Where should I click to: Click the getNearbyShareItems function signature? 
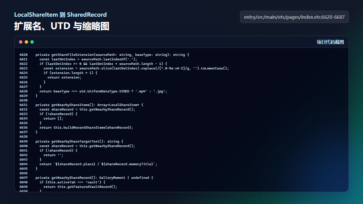[89, 105]
